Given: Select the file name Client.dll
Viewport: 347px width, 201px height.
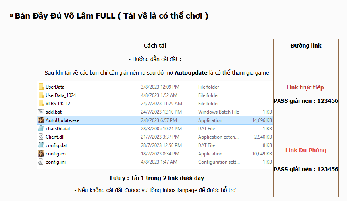Looking at the screenshot, I should [x=55, y=137].
